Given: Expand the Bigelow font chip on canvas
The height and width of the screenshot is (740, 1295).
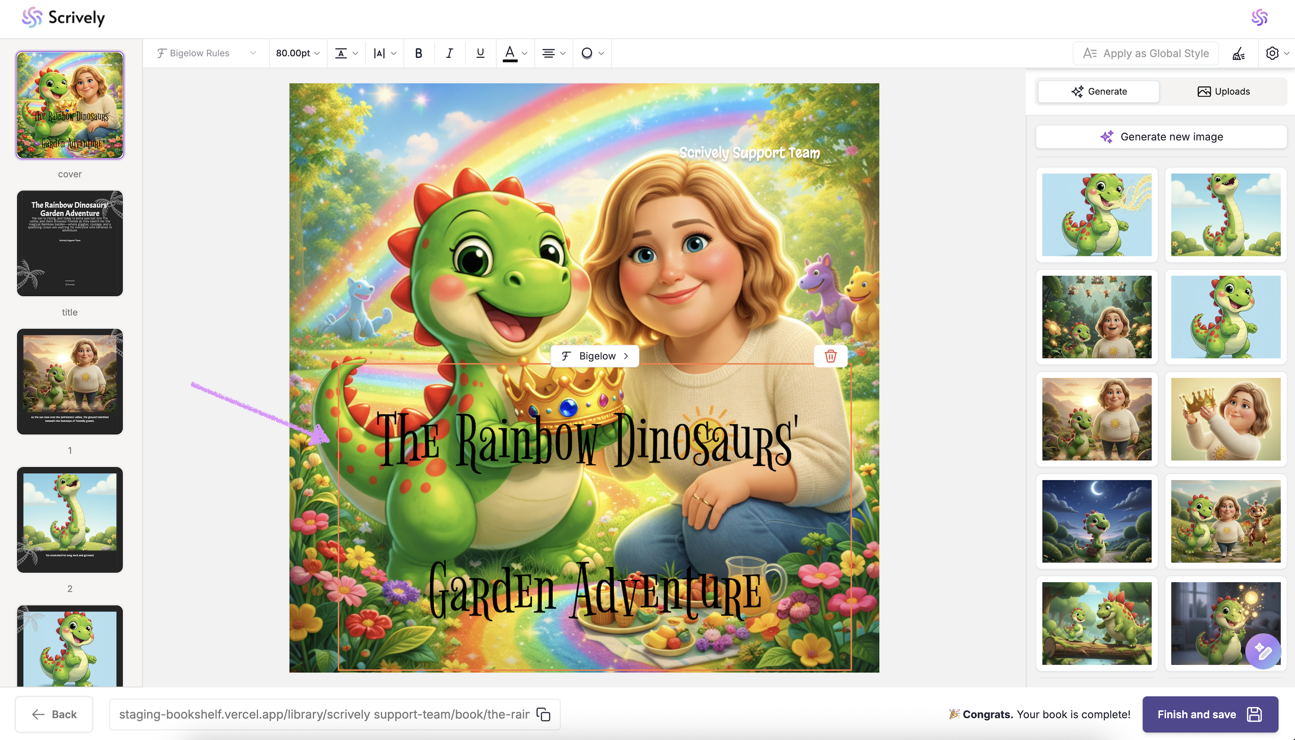Looking at the screenshot, I should tap(595, 356).
